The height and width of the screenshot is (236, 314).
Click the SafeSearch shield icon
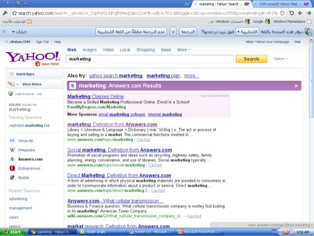[11, 94]
